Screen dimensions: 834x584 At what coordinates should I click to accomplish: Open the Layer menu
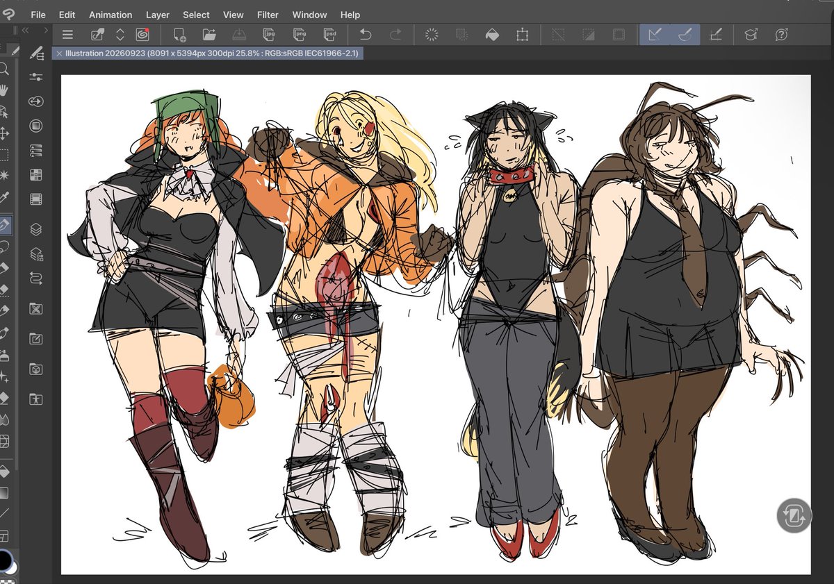pos(158,15)
